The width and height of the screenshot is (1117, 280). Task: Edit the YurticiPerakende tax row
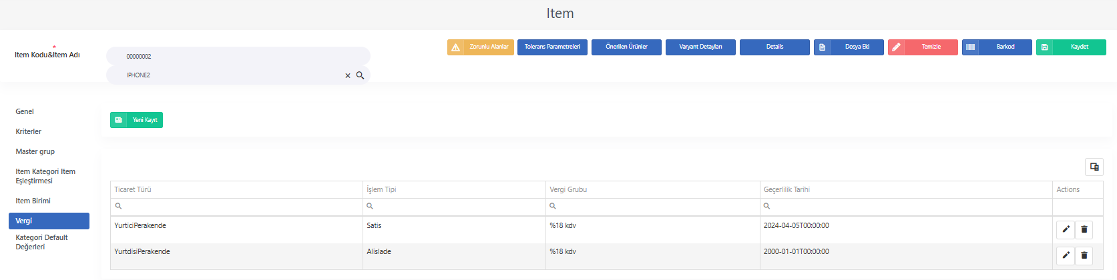(x=1066, y=229)
